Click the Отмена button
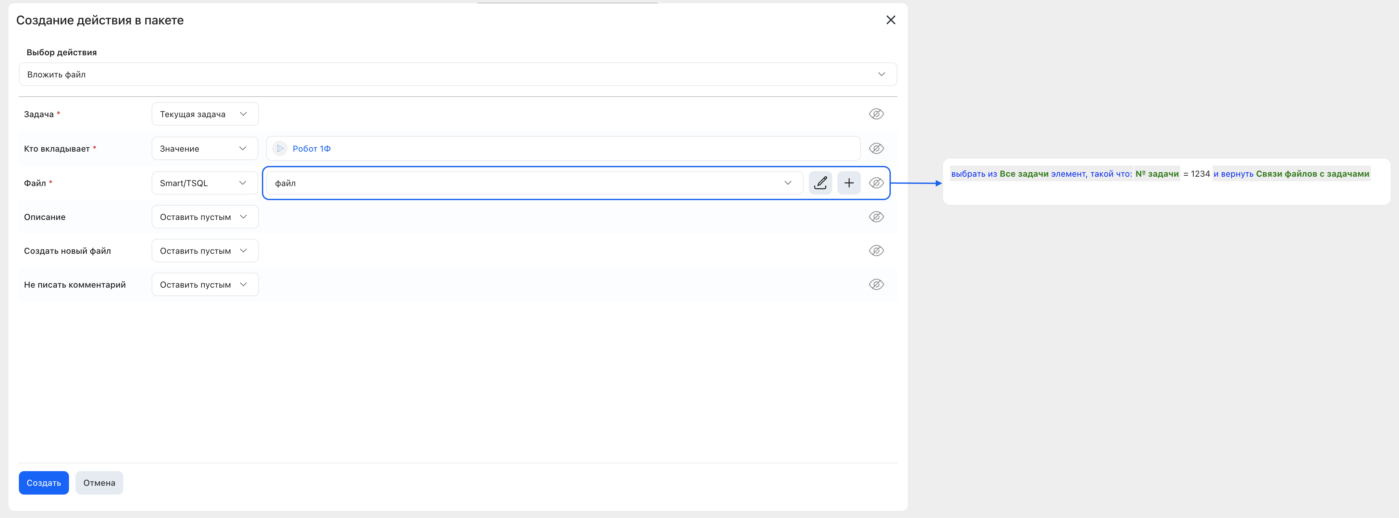This screenshot has height=518, width=1399. pyautogui.click(x=99, y=483)
